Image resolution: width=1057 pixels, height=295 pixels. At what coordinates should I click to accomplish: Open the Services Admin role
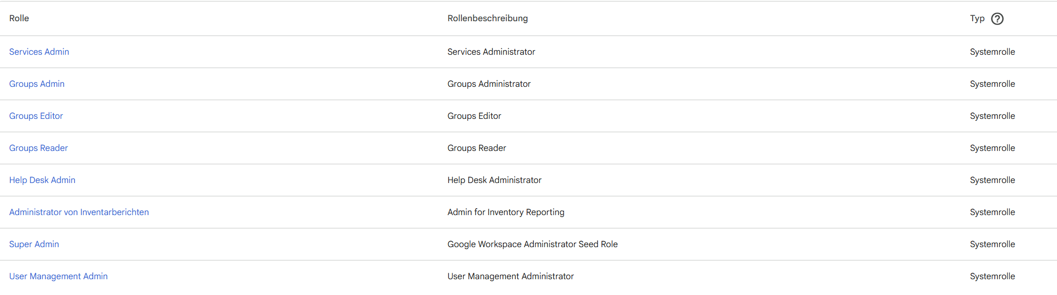(39, 51)
